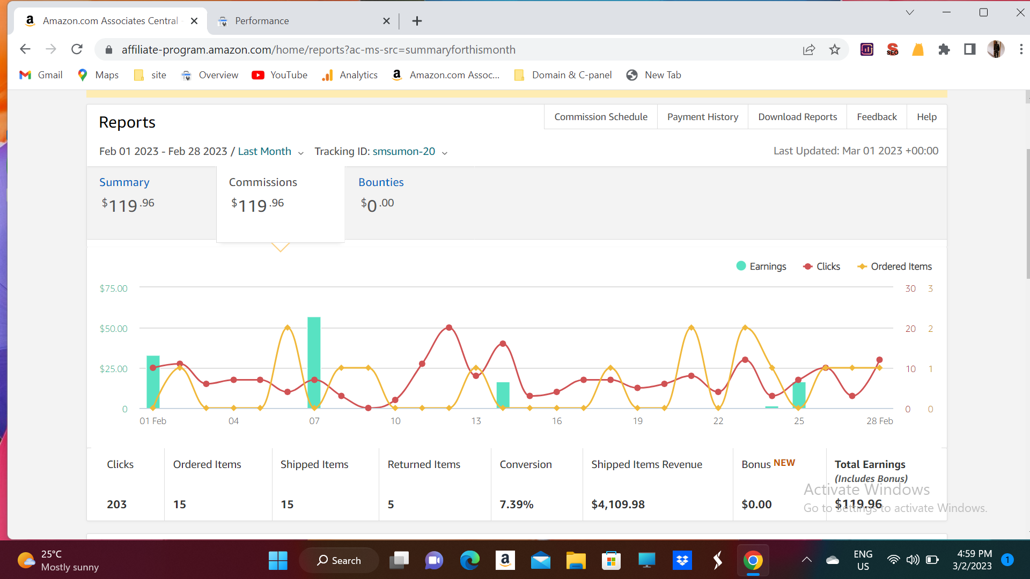
Task: Bookmark this page with the star icon
Action: [835, 50]
